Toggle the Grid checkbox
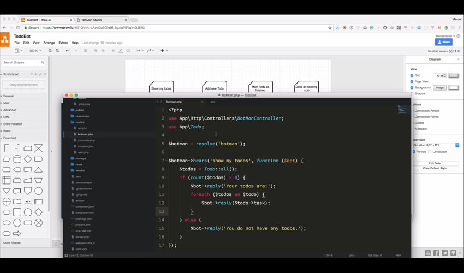 [x=412, y=75]
